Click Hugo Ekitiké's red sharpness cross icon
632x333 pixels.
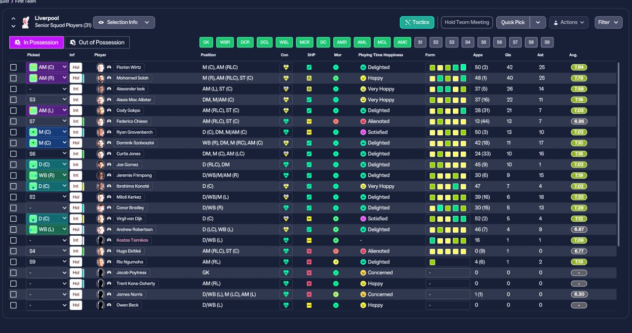tap(309, 251)
